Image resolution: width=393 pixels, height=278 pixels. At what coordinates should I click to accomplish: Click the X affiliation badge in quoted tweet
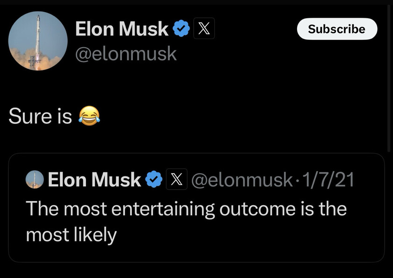(x=176, y=179)
